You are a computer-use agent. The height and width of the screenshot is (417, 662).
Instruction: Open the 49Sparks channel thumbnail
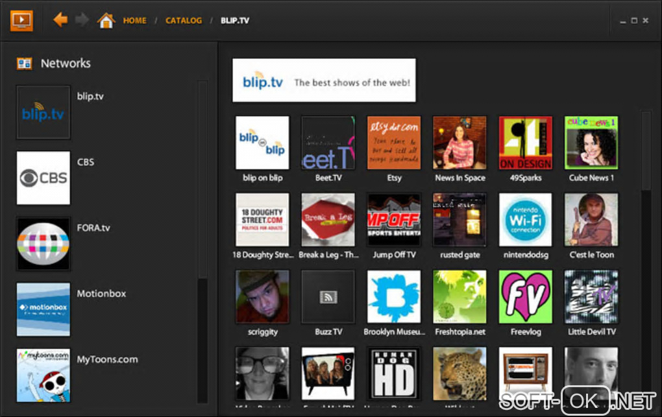coord(526,143)
